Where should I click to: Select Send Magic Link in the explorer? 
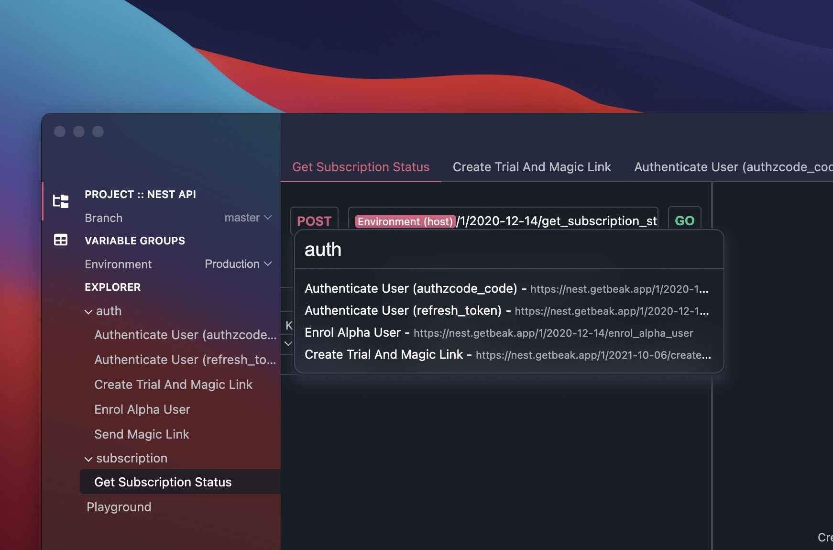coord(142,434)
